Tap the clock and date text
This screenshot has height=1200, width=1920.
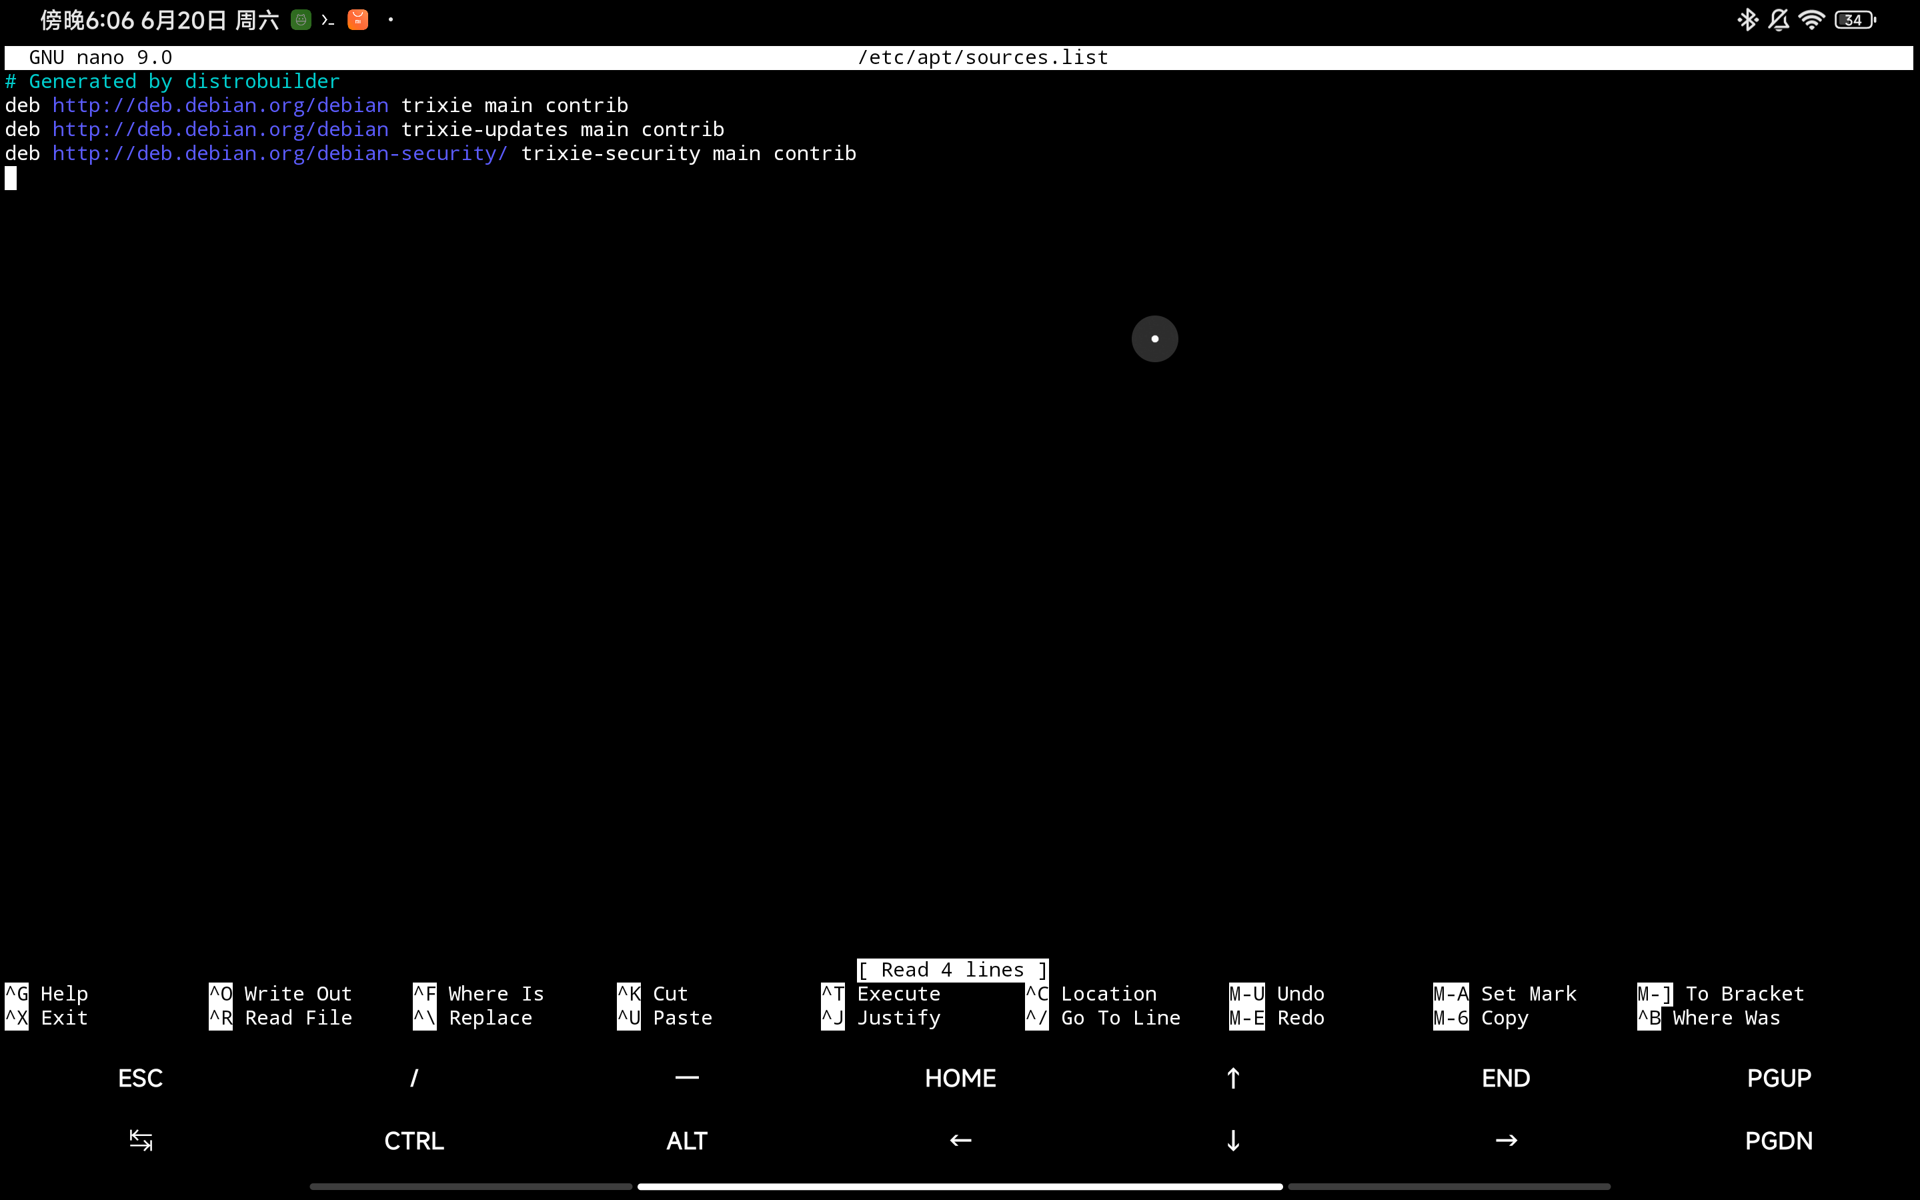[x=159, y=21]
